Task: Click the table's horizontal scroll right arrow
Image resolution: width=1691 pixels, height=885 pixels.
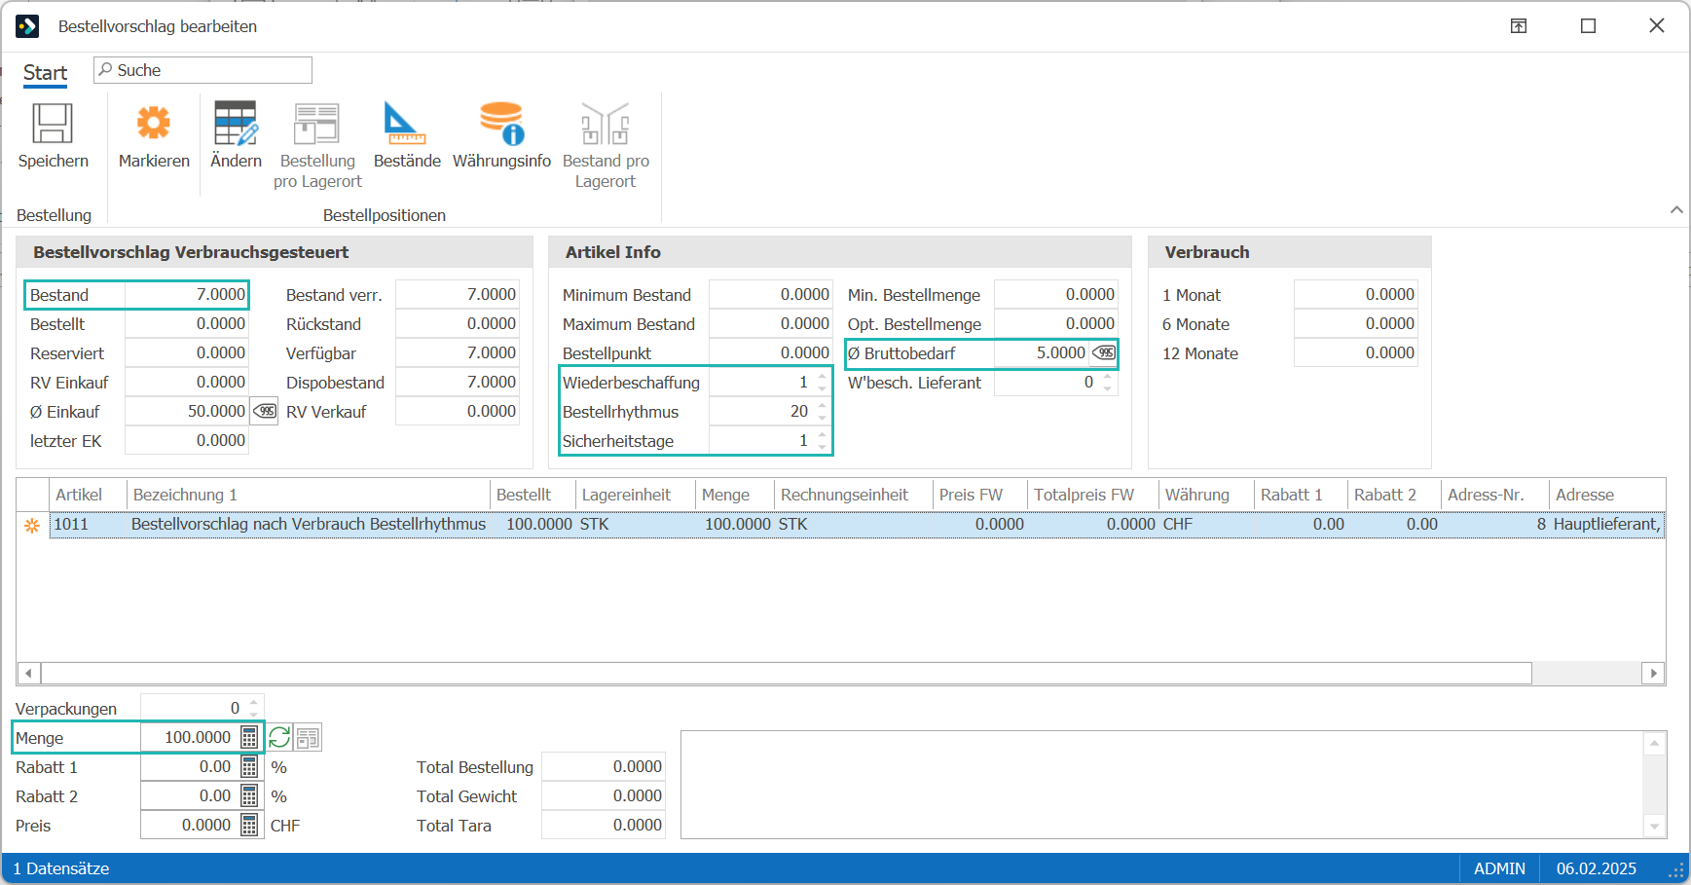Action: (1653, 673)
